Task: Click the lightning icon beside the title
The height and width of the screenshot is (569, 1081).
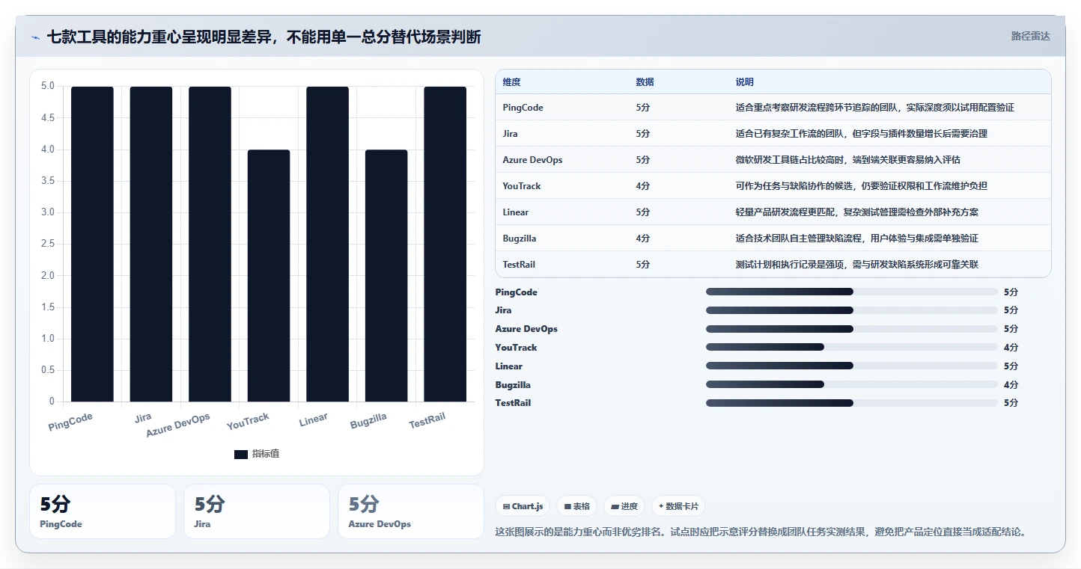Action: (x=35, y=37)
